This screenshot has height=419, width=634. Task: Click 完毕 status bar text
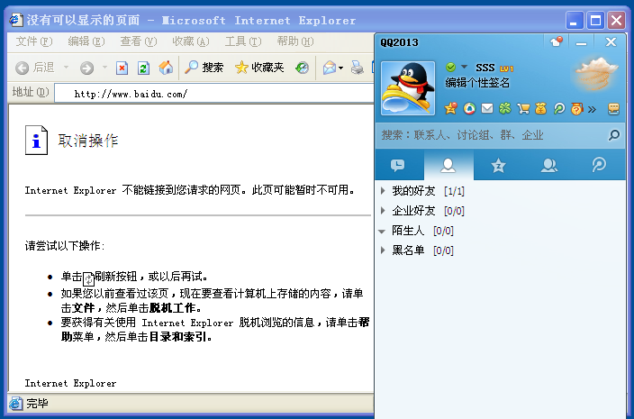coord(37,403)
